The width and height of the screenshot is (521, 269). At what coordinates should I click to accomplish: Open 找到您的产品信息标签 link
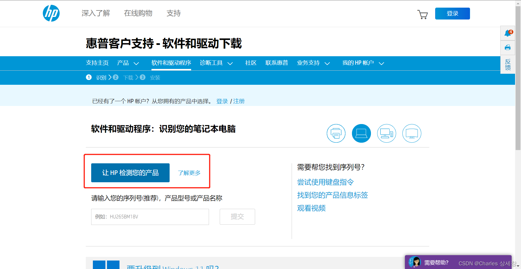click(332, 195)
